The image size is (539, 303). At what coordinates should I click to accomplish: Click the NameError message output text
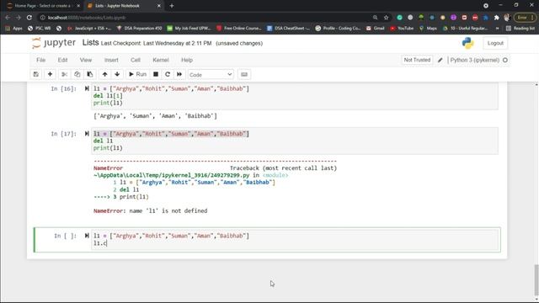coord(150,210)
